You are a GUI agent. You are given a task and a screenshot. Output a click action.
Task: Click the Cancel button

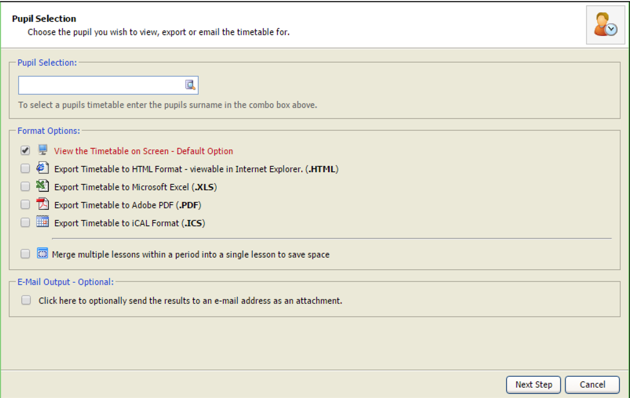coord(592,385)
